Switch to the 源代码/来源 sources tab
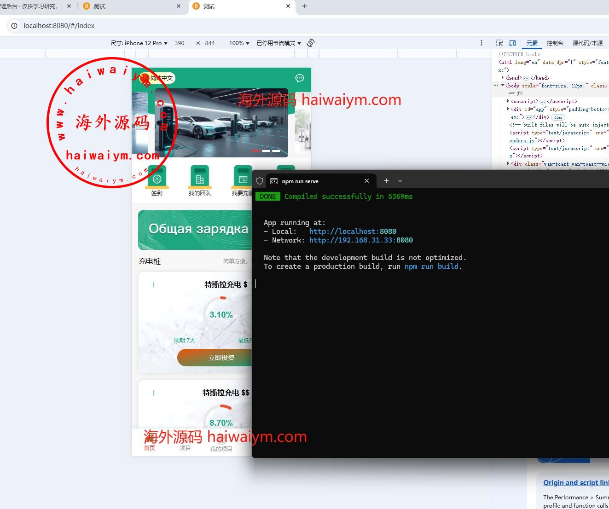This screenshot has height=509, width=609. pos(587,43)
